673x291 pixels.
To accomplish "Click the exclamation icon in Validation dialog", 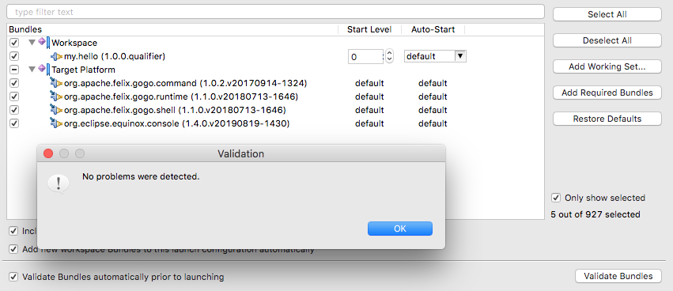I will tap(59, 184).
